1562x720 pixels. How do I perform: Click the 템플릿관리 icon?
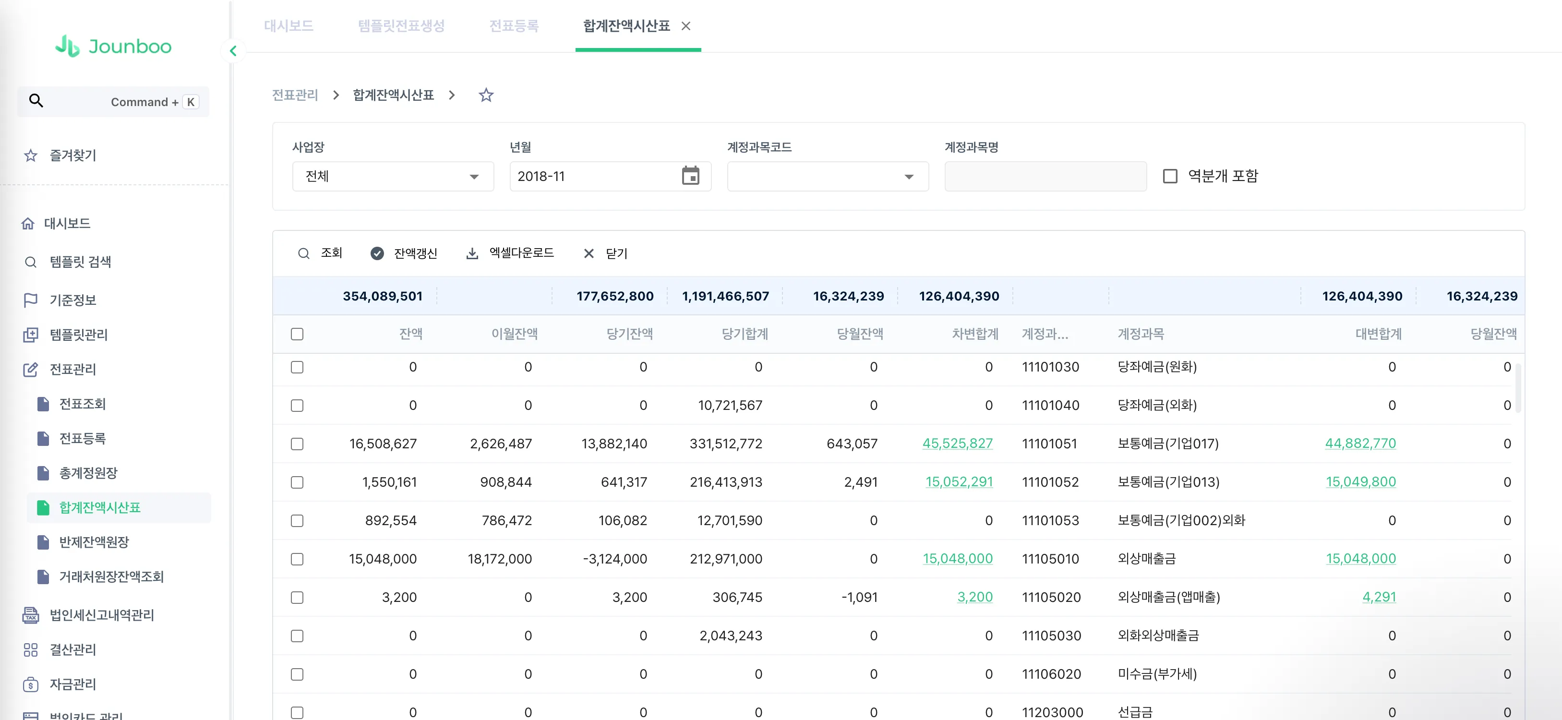point(30,335)
